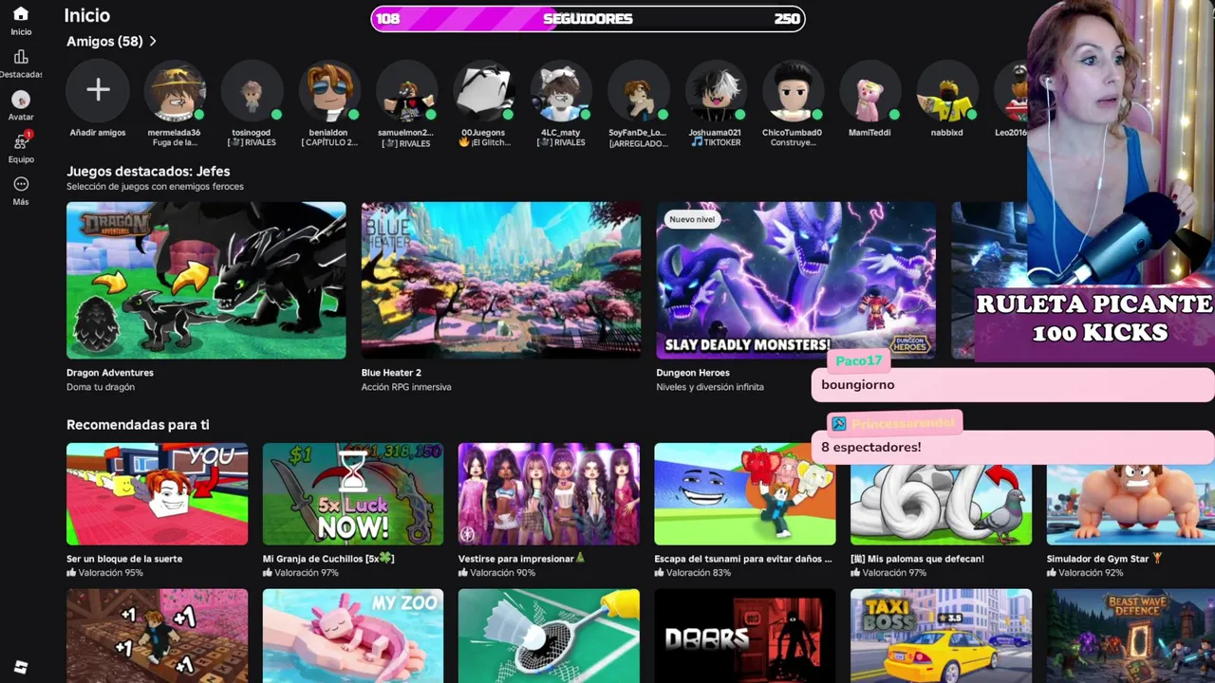Click the Dragon Adventures title text
This screenshot has height=683, width=1215.
click(x=110, y=373)
